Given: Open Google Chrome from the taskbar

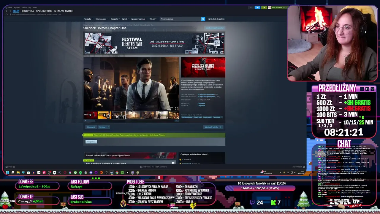Looking at the screenshot, I should (117, 172).
